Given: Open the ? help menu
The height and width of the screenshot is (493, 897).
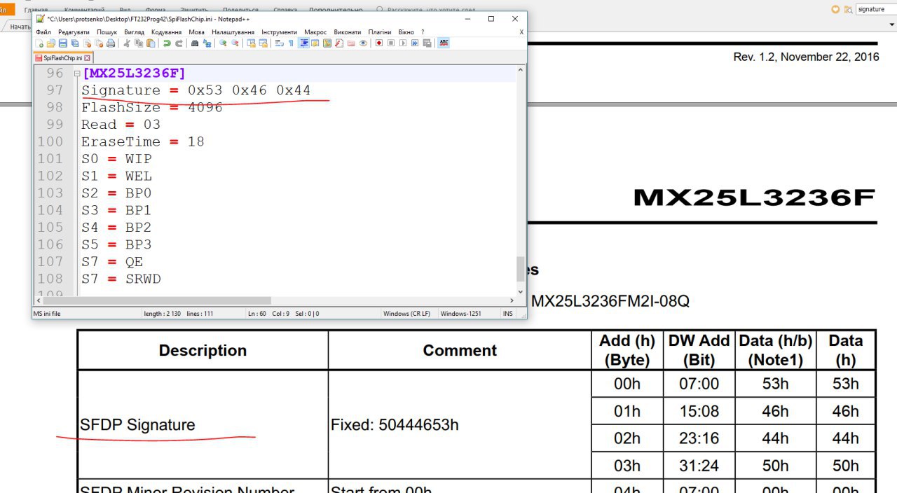Looking at the screenshot, I should (x=423, y=32).
